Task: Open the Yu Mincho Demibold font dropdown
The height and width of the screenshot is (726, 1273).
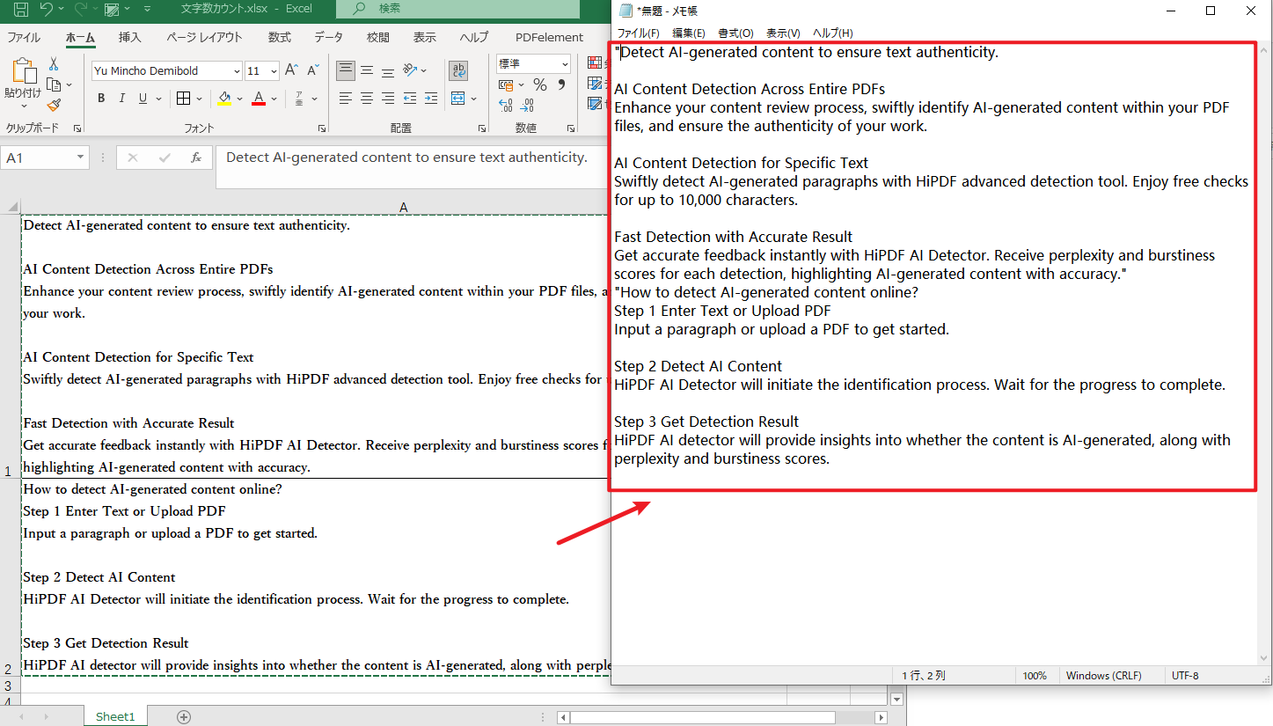Action: [x=237, y=71]
